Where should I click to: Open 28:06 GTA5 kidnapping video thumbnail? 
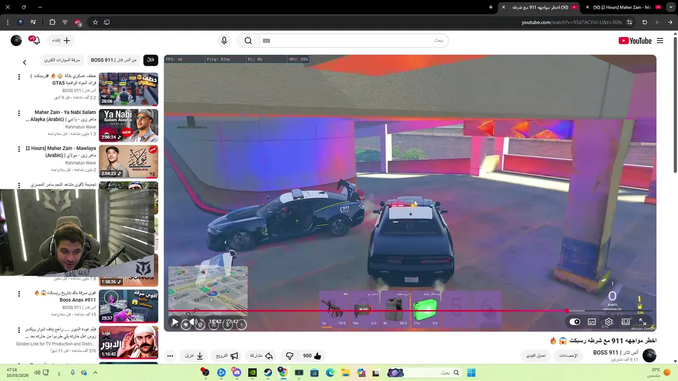point(128,89)
